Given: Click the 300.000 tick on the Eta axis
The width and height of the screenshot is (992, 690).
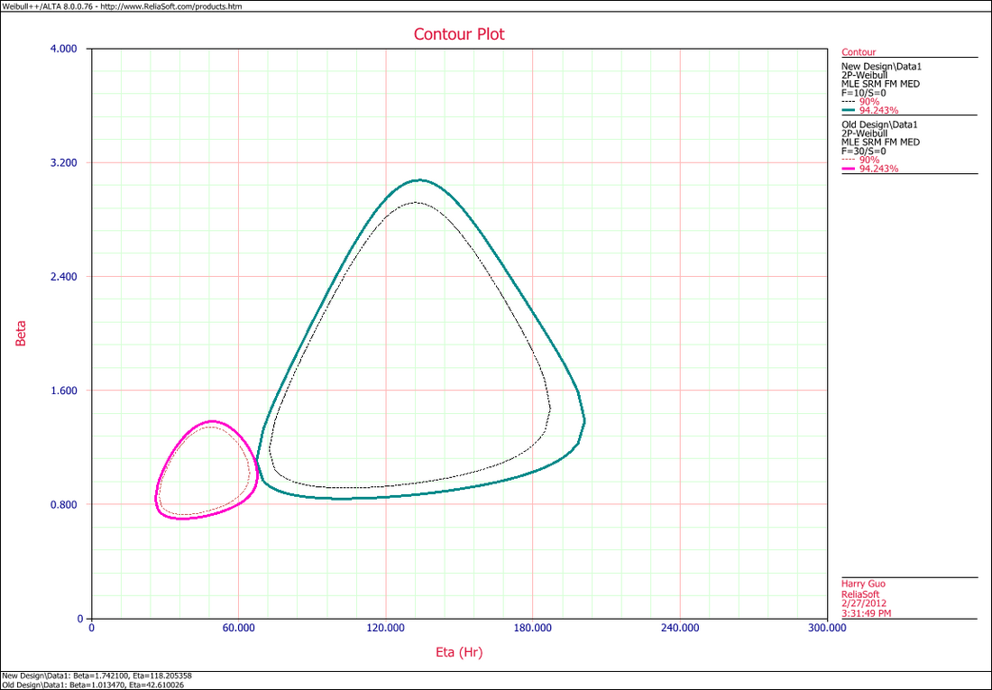Looking at the screenshot, I should 826,630.
